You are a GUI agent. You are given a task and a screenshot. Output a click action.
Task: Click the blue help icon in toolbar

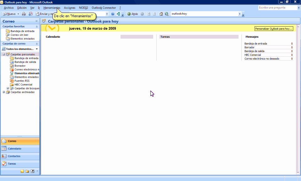point(113,14)
